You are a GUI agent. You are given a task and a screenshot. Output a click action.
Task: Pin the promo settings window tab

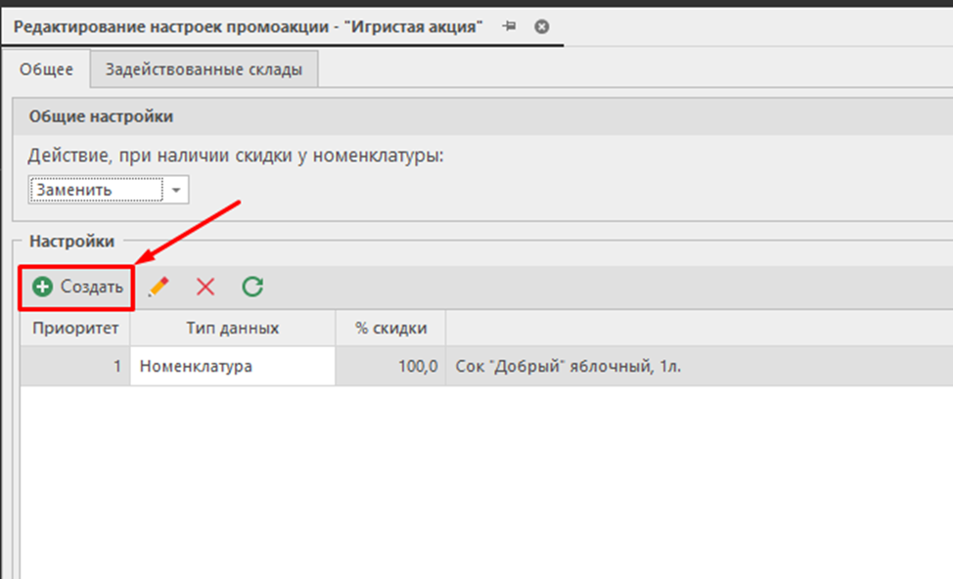509,26
